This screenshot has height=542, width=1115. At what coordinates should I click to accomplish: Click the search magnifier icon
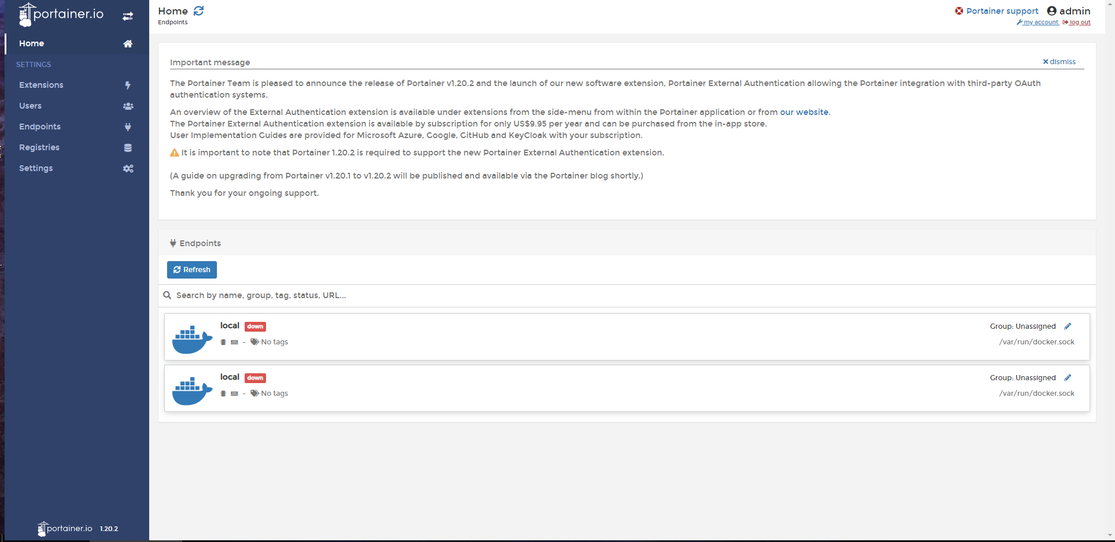point(167,295)
